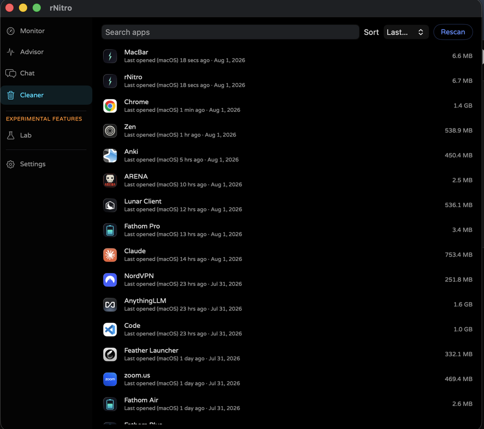484x429 pixels.
Task: Click the Fathom Pro battery icon
Action: [x=110, y=230]
